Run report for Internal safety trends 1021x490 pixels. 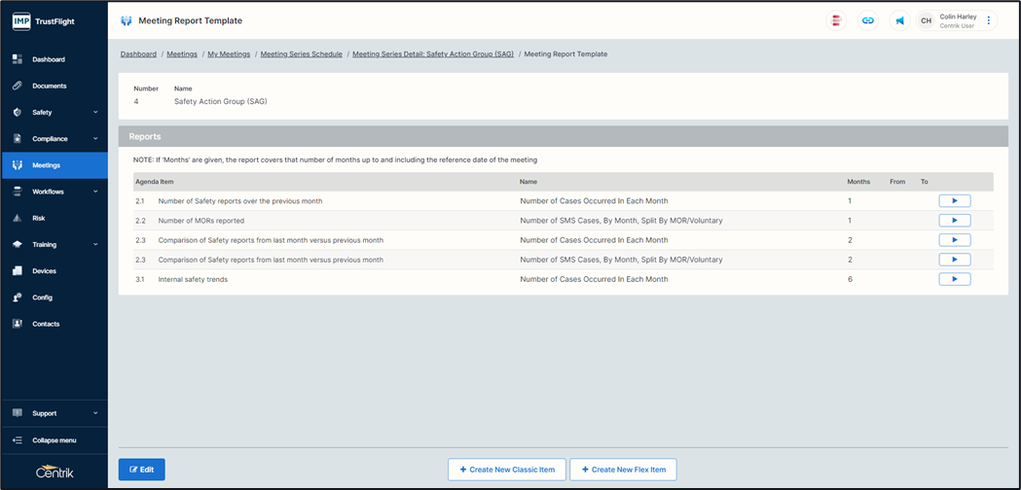(x=954, y=279)
